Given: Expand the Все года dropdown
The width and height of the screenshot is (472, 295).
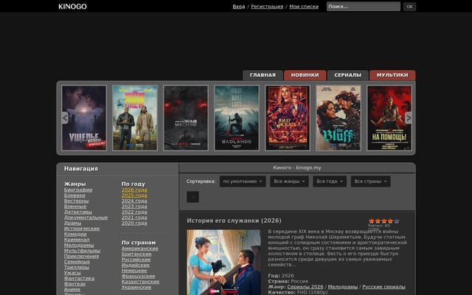Looking at the screenshot, I should coord(330,181).
